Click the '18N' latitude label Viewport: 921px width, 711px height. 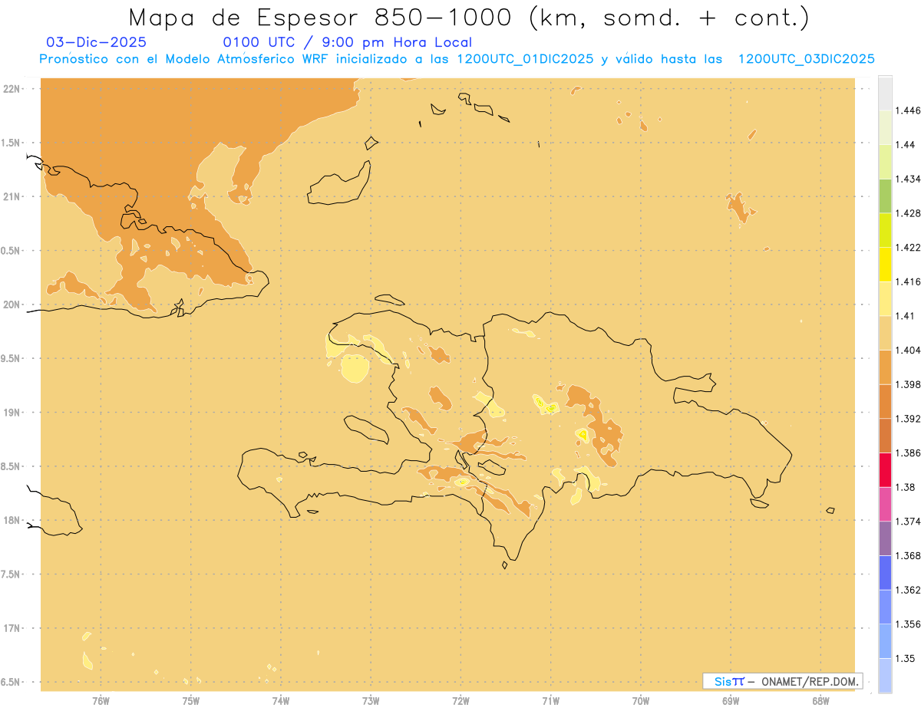(12, 521)
